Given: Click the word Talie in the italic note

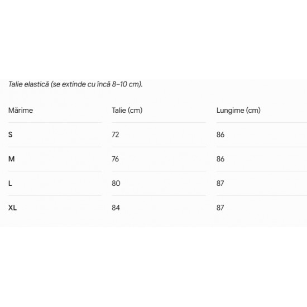Looking at the screenshot, I should [16, 84].
